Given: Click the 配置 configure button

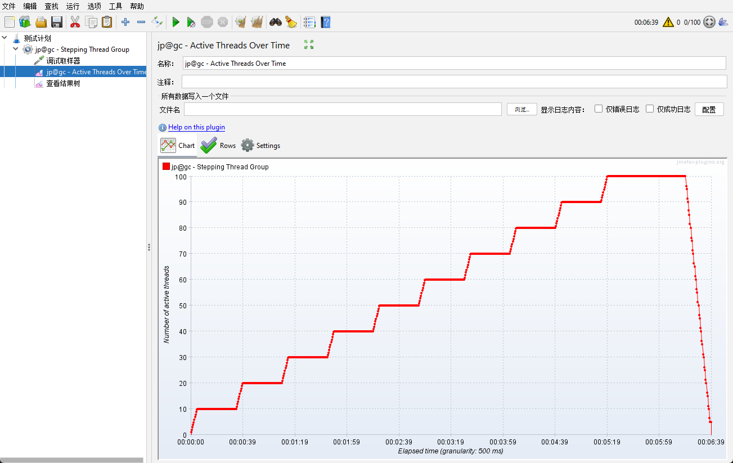Looking at the screenshot, I should tap(709, 109).
